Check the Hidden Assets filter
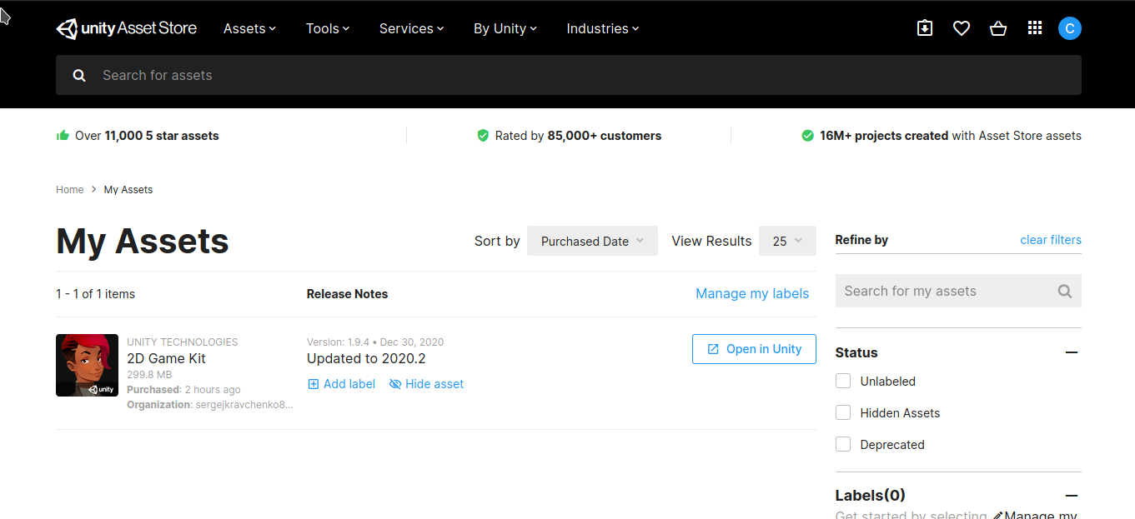The image size is (1135, 519). [x=843, y=412]
